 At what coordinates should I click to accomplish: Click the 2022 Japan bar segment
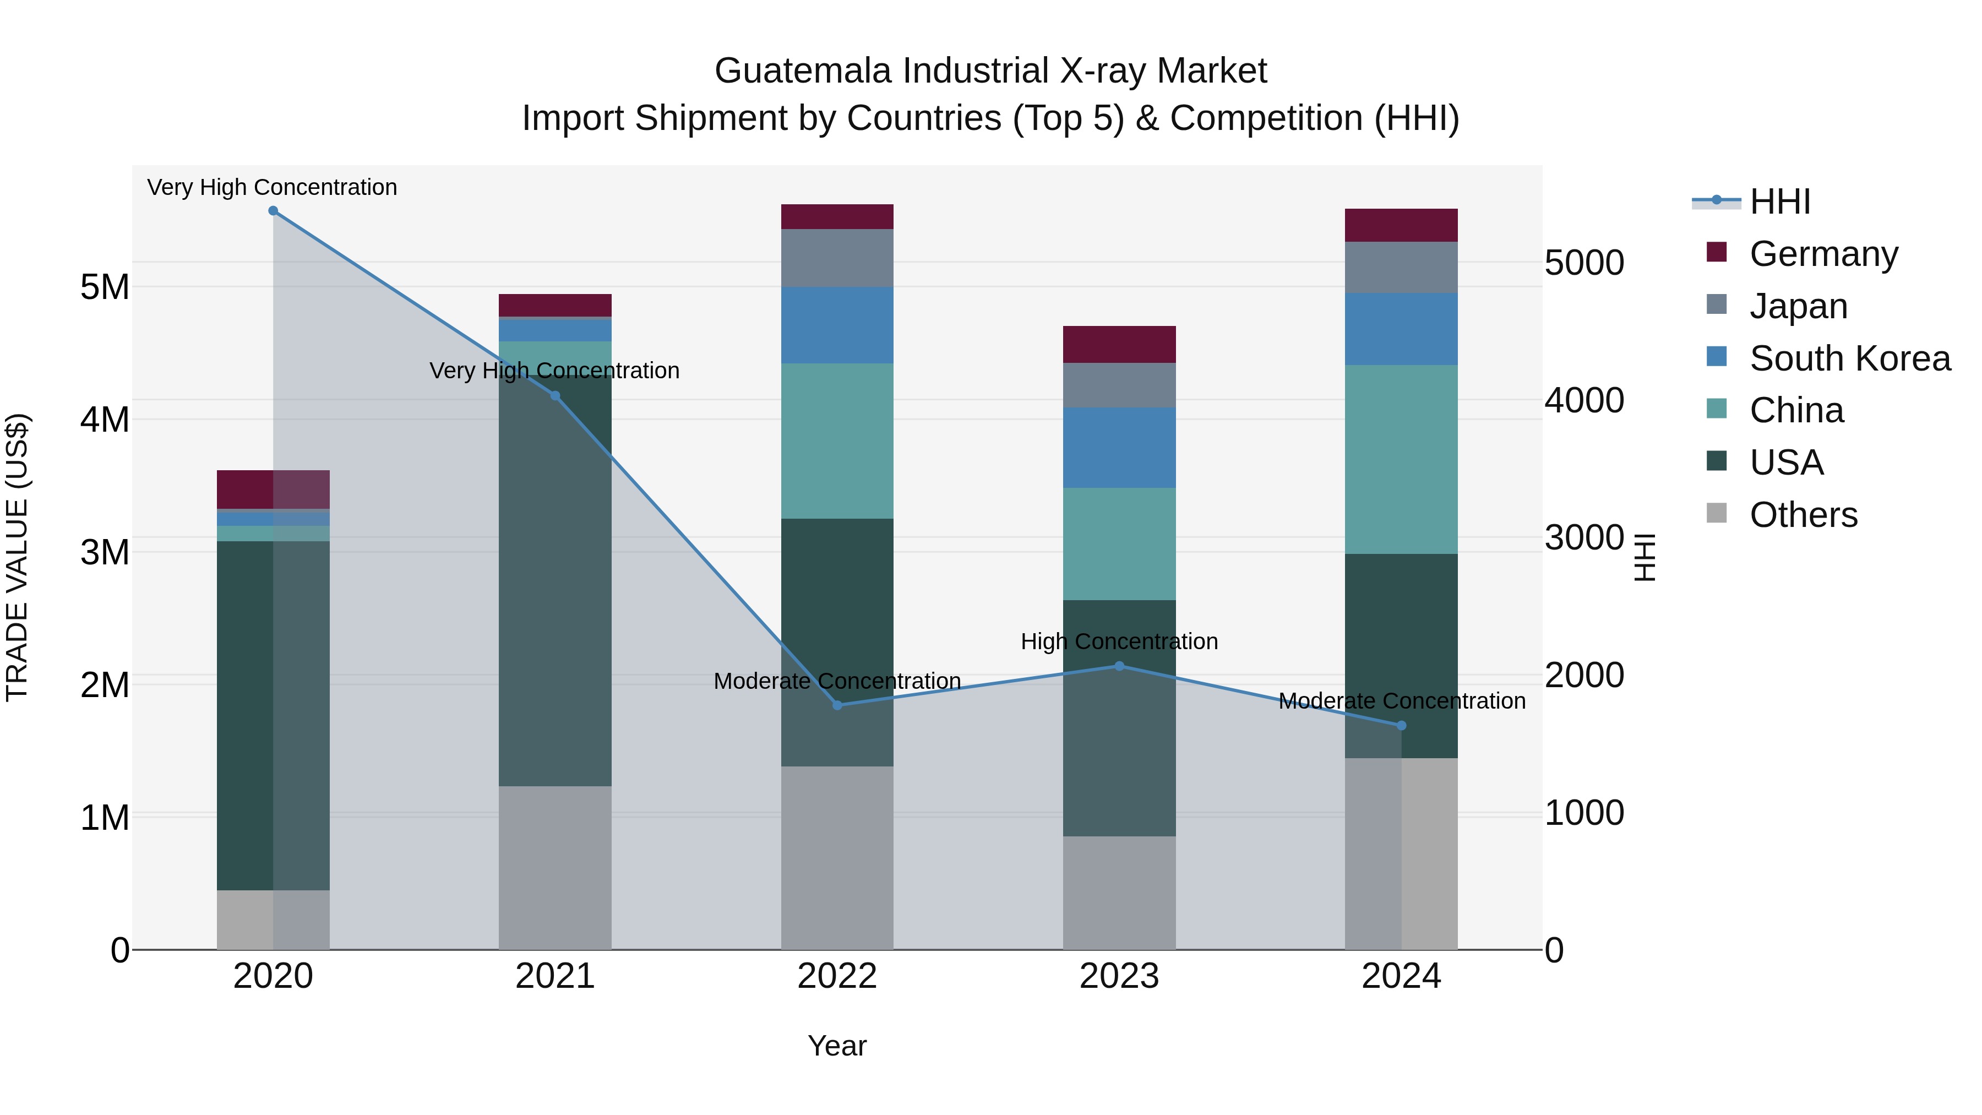coord(837,258)
